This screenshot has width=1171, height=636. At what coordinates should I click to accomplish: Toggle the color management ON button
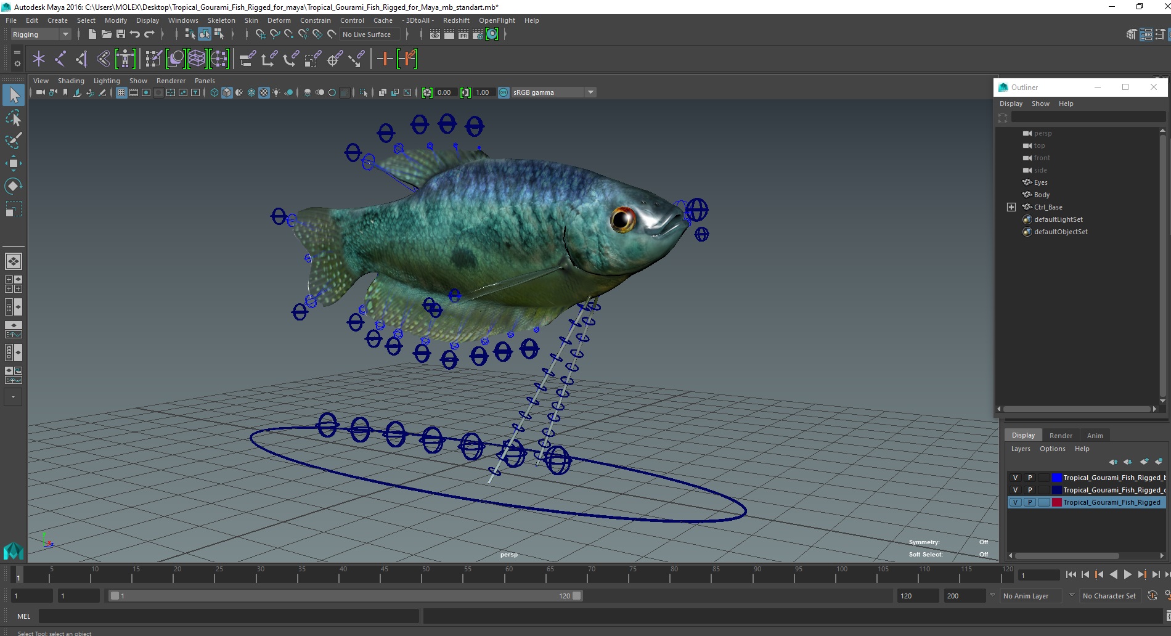504,92
